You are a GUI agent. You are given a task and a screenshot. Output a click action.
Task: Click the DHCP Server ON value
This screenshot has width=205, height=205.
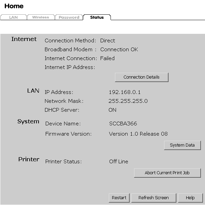(x=112, y=110)
